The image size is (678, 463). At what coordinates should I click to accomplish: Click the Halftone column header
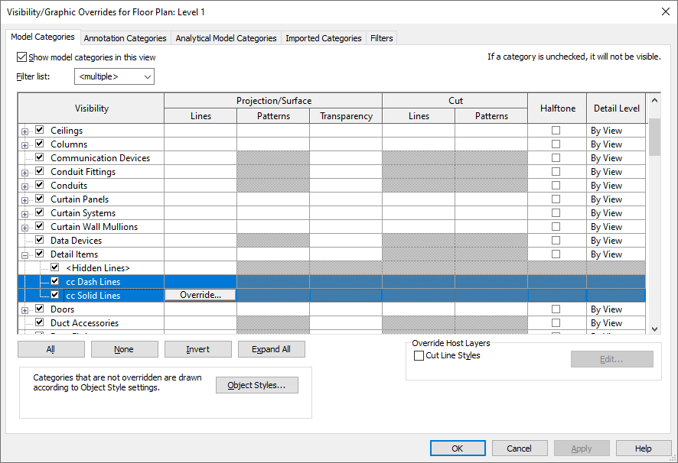click(x=557, y=108)
